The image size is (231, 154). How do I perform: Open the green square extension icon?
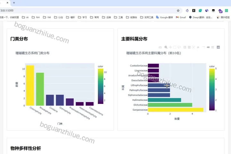point(227,11)
